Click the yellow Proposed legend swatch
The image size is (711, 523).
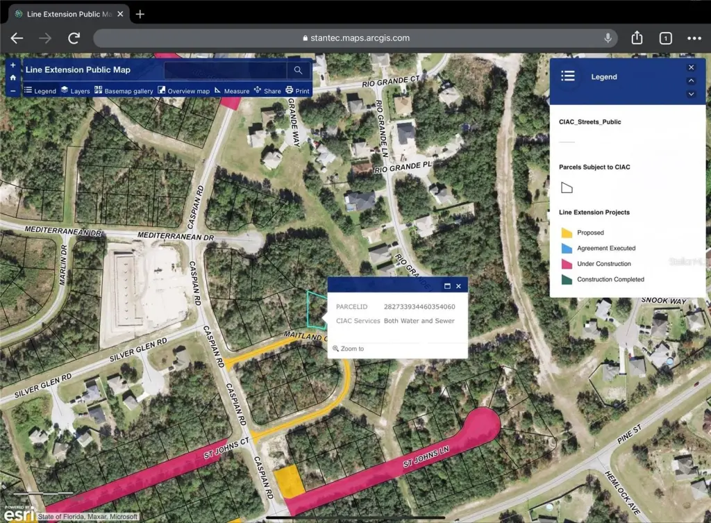pos(567,233)
